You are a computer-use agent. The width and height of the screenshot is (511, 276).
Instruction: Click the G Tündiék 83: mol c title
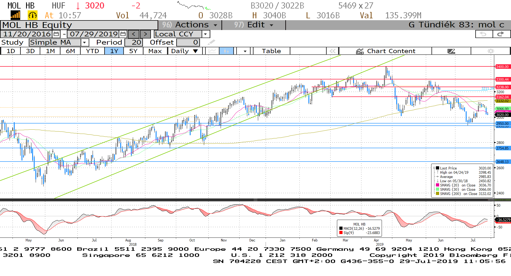pyautogui.click(x=456, y=25)
